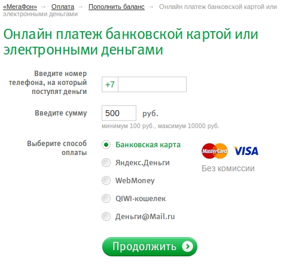This screenshot has height=273, width=302.
Task: Select the Банковская карта radio button
Action: point(106,145)
